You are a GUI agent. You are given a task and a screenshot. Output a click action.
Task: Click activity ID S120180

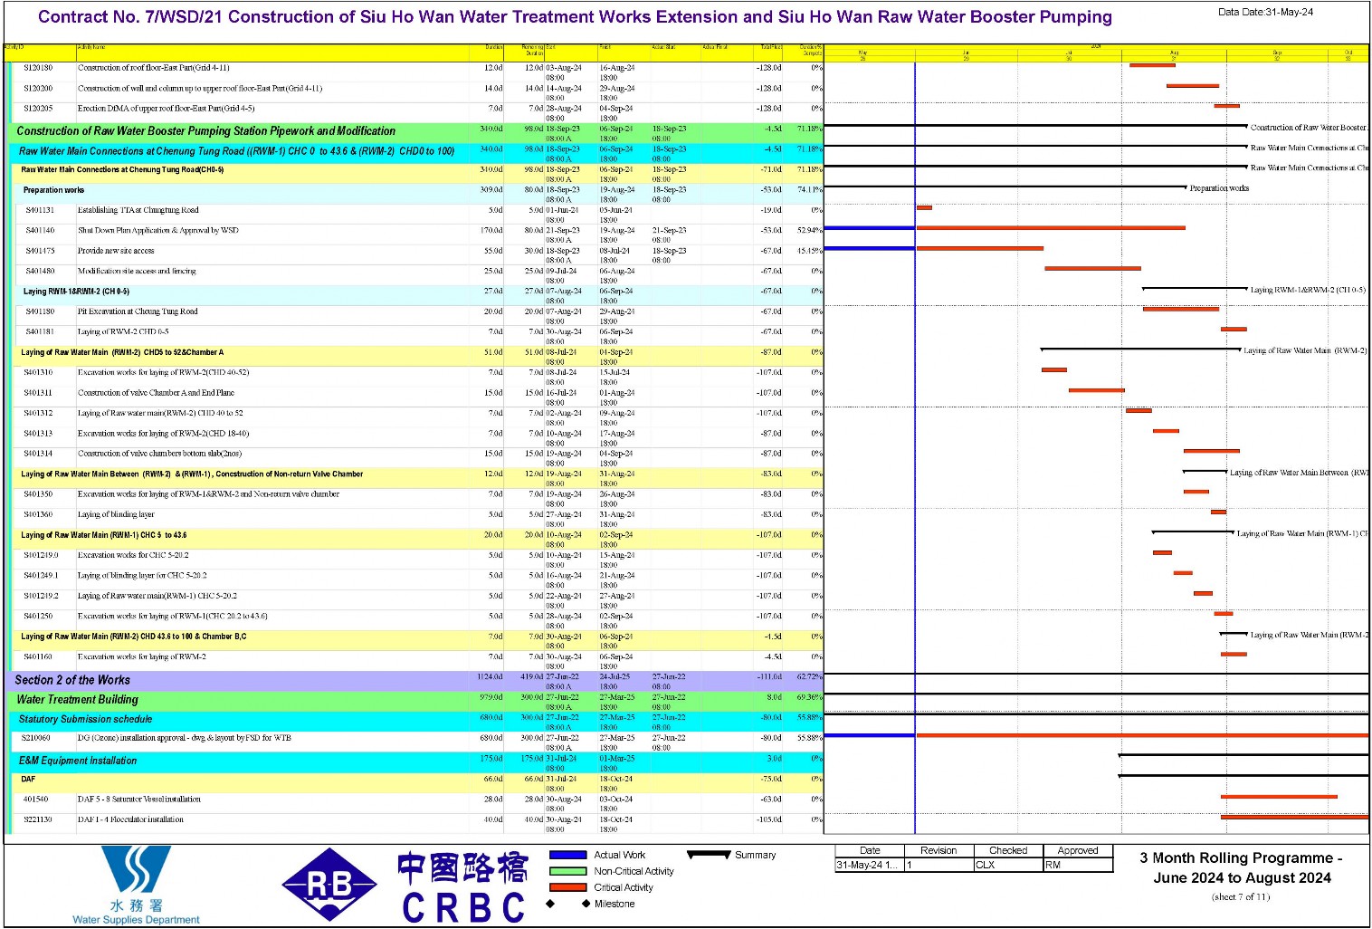[38, 68]
